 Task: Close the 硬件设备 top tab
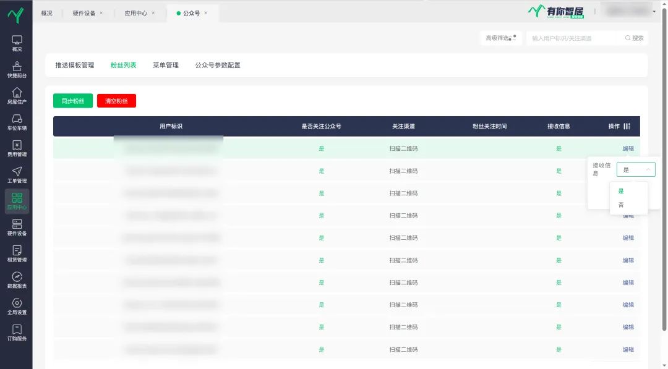click(101, 13)
